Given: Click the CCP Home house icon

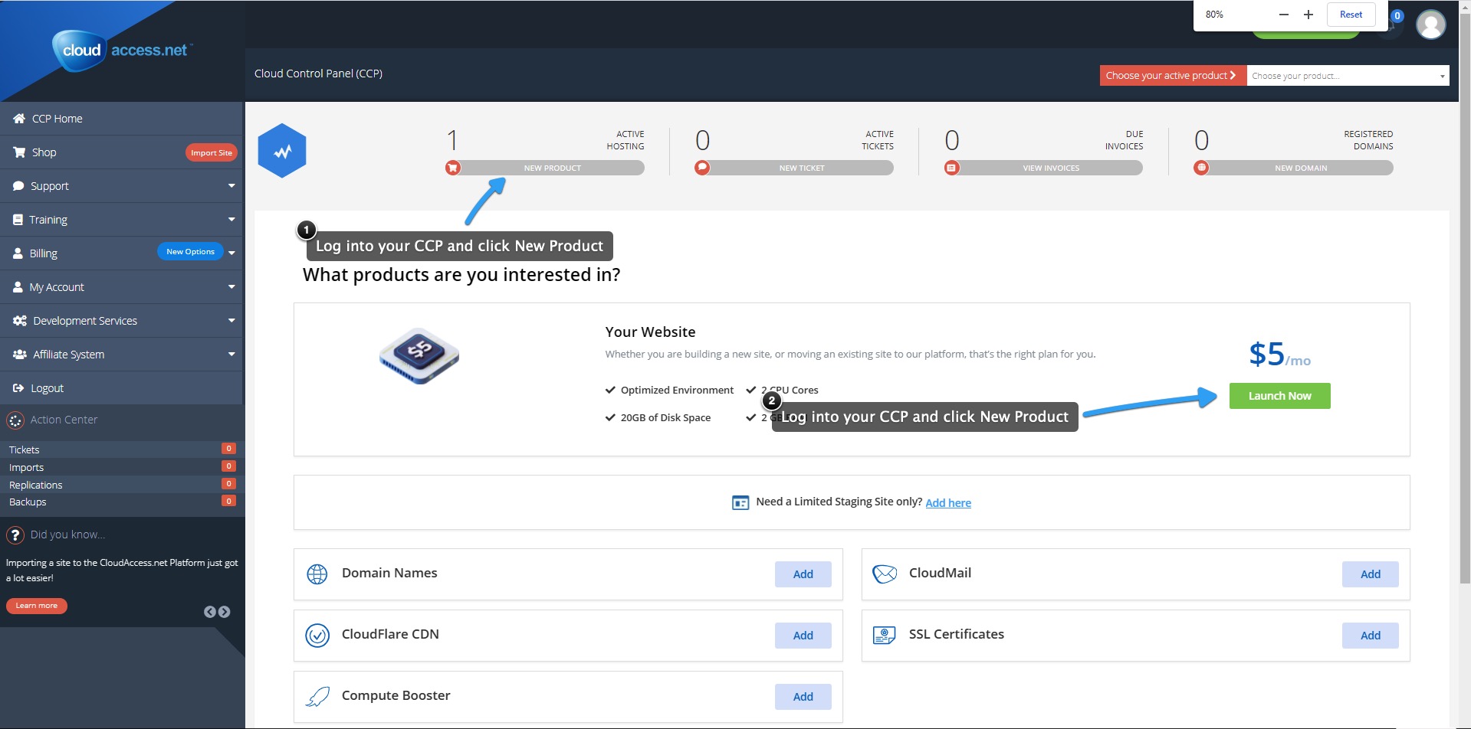Looking at the screenshot, I should [19, 119].
